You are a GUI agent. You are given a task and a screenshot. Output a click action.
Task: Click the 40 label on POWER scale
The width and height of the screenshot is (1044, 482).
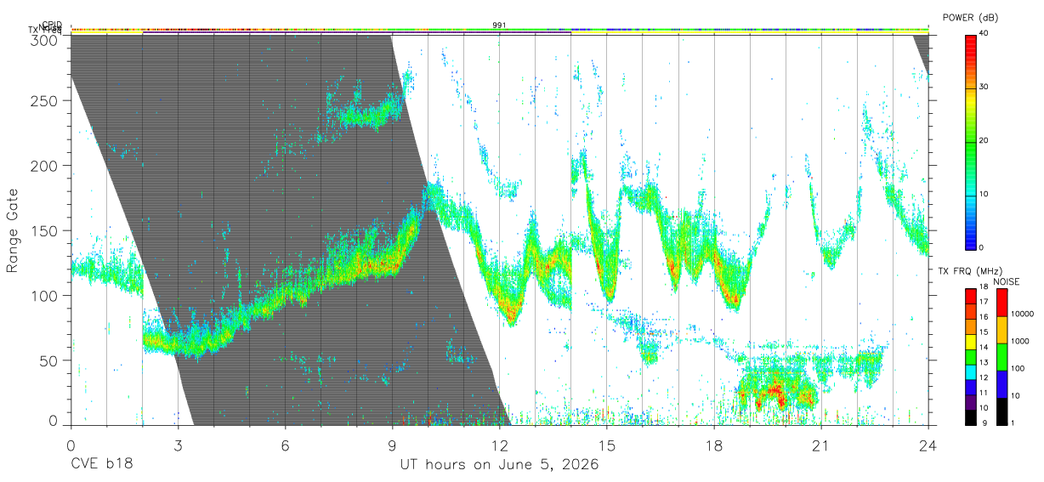coord(984,33)
